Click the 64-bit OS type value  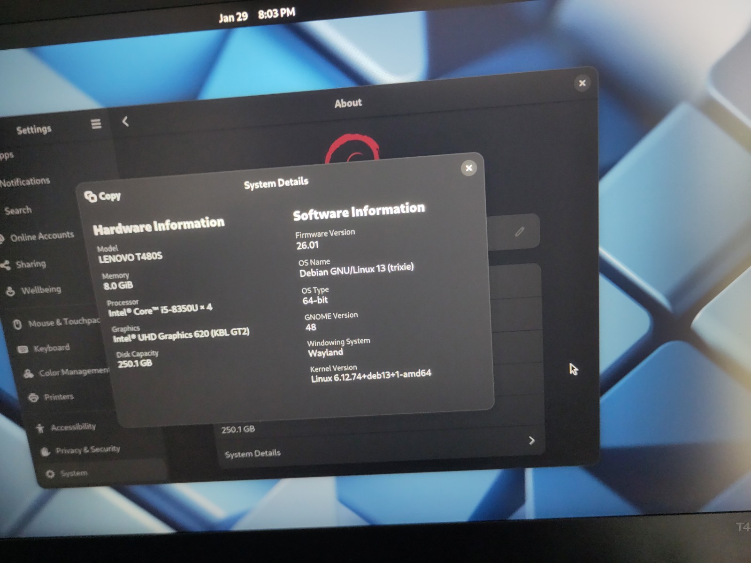[x=315, y=300]
